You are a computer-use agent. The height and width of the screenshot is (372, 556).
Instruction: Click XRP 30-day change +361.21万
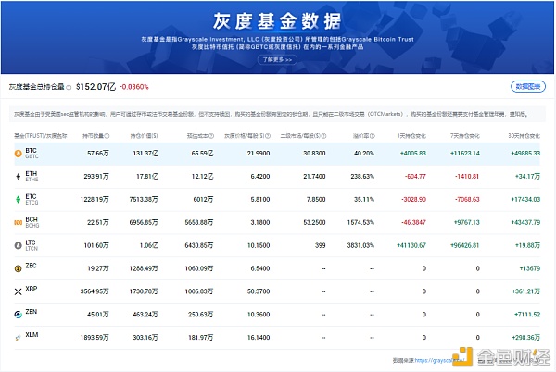tap(525, 291)
